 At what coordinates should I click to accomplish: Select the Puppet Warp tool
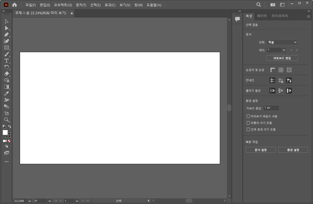point(6,100)
